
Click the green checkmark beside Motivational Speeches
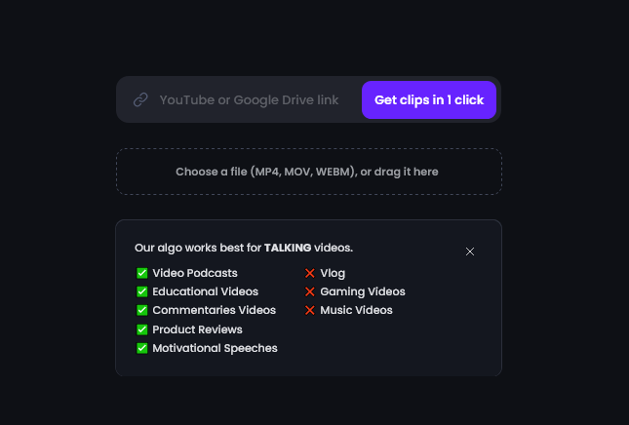pos(142,348)
